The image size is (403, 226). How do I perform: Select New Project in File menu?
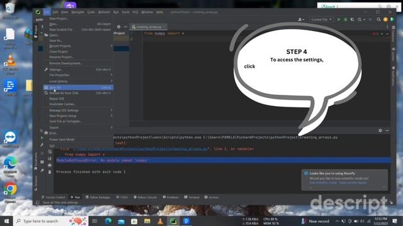[78, 18]
